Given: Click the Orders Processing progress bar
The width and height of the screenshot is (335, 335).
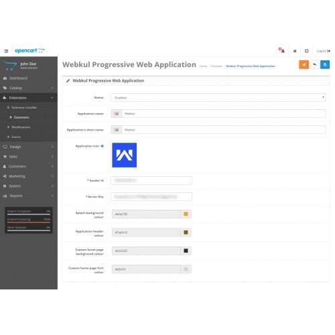Looking at the screenshot, I should (x=29, y=222).
